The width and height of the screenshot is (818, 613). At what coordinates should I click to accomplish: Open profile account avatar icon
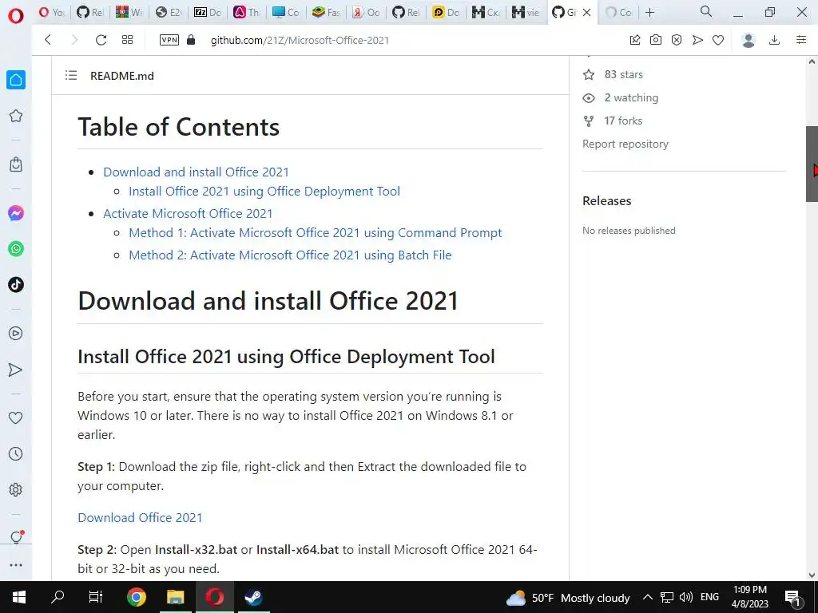749,40
